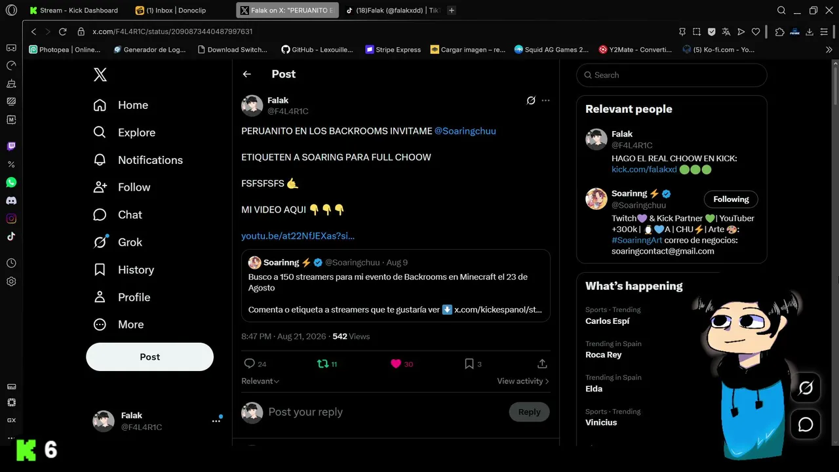Open Instagram in the Opera sidebar
The width and height of the screenshot is (839, 472).
(11, 218)
